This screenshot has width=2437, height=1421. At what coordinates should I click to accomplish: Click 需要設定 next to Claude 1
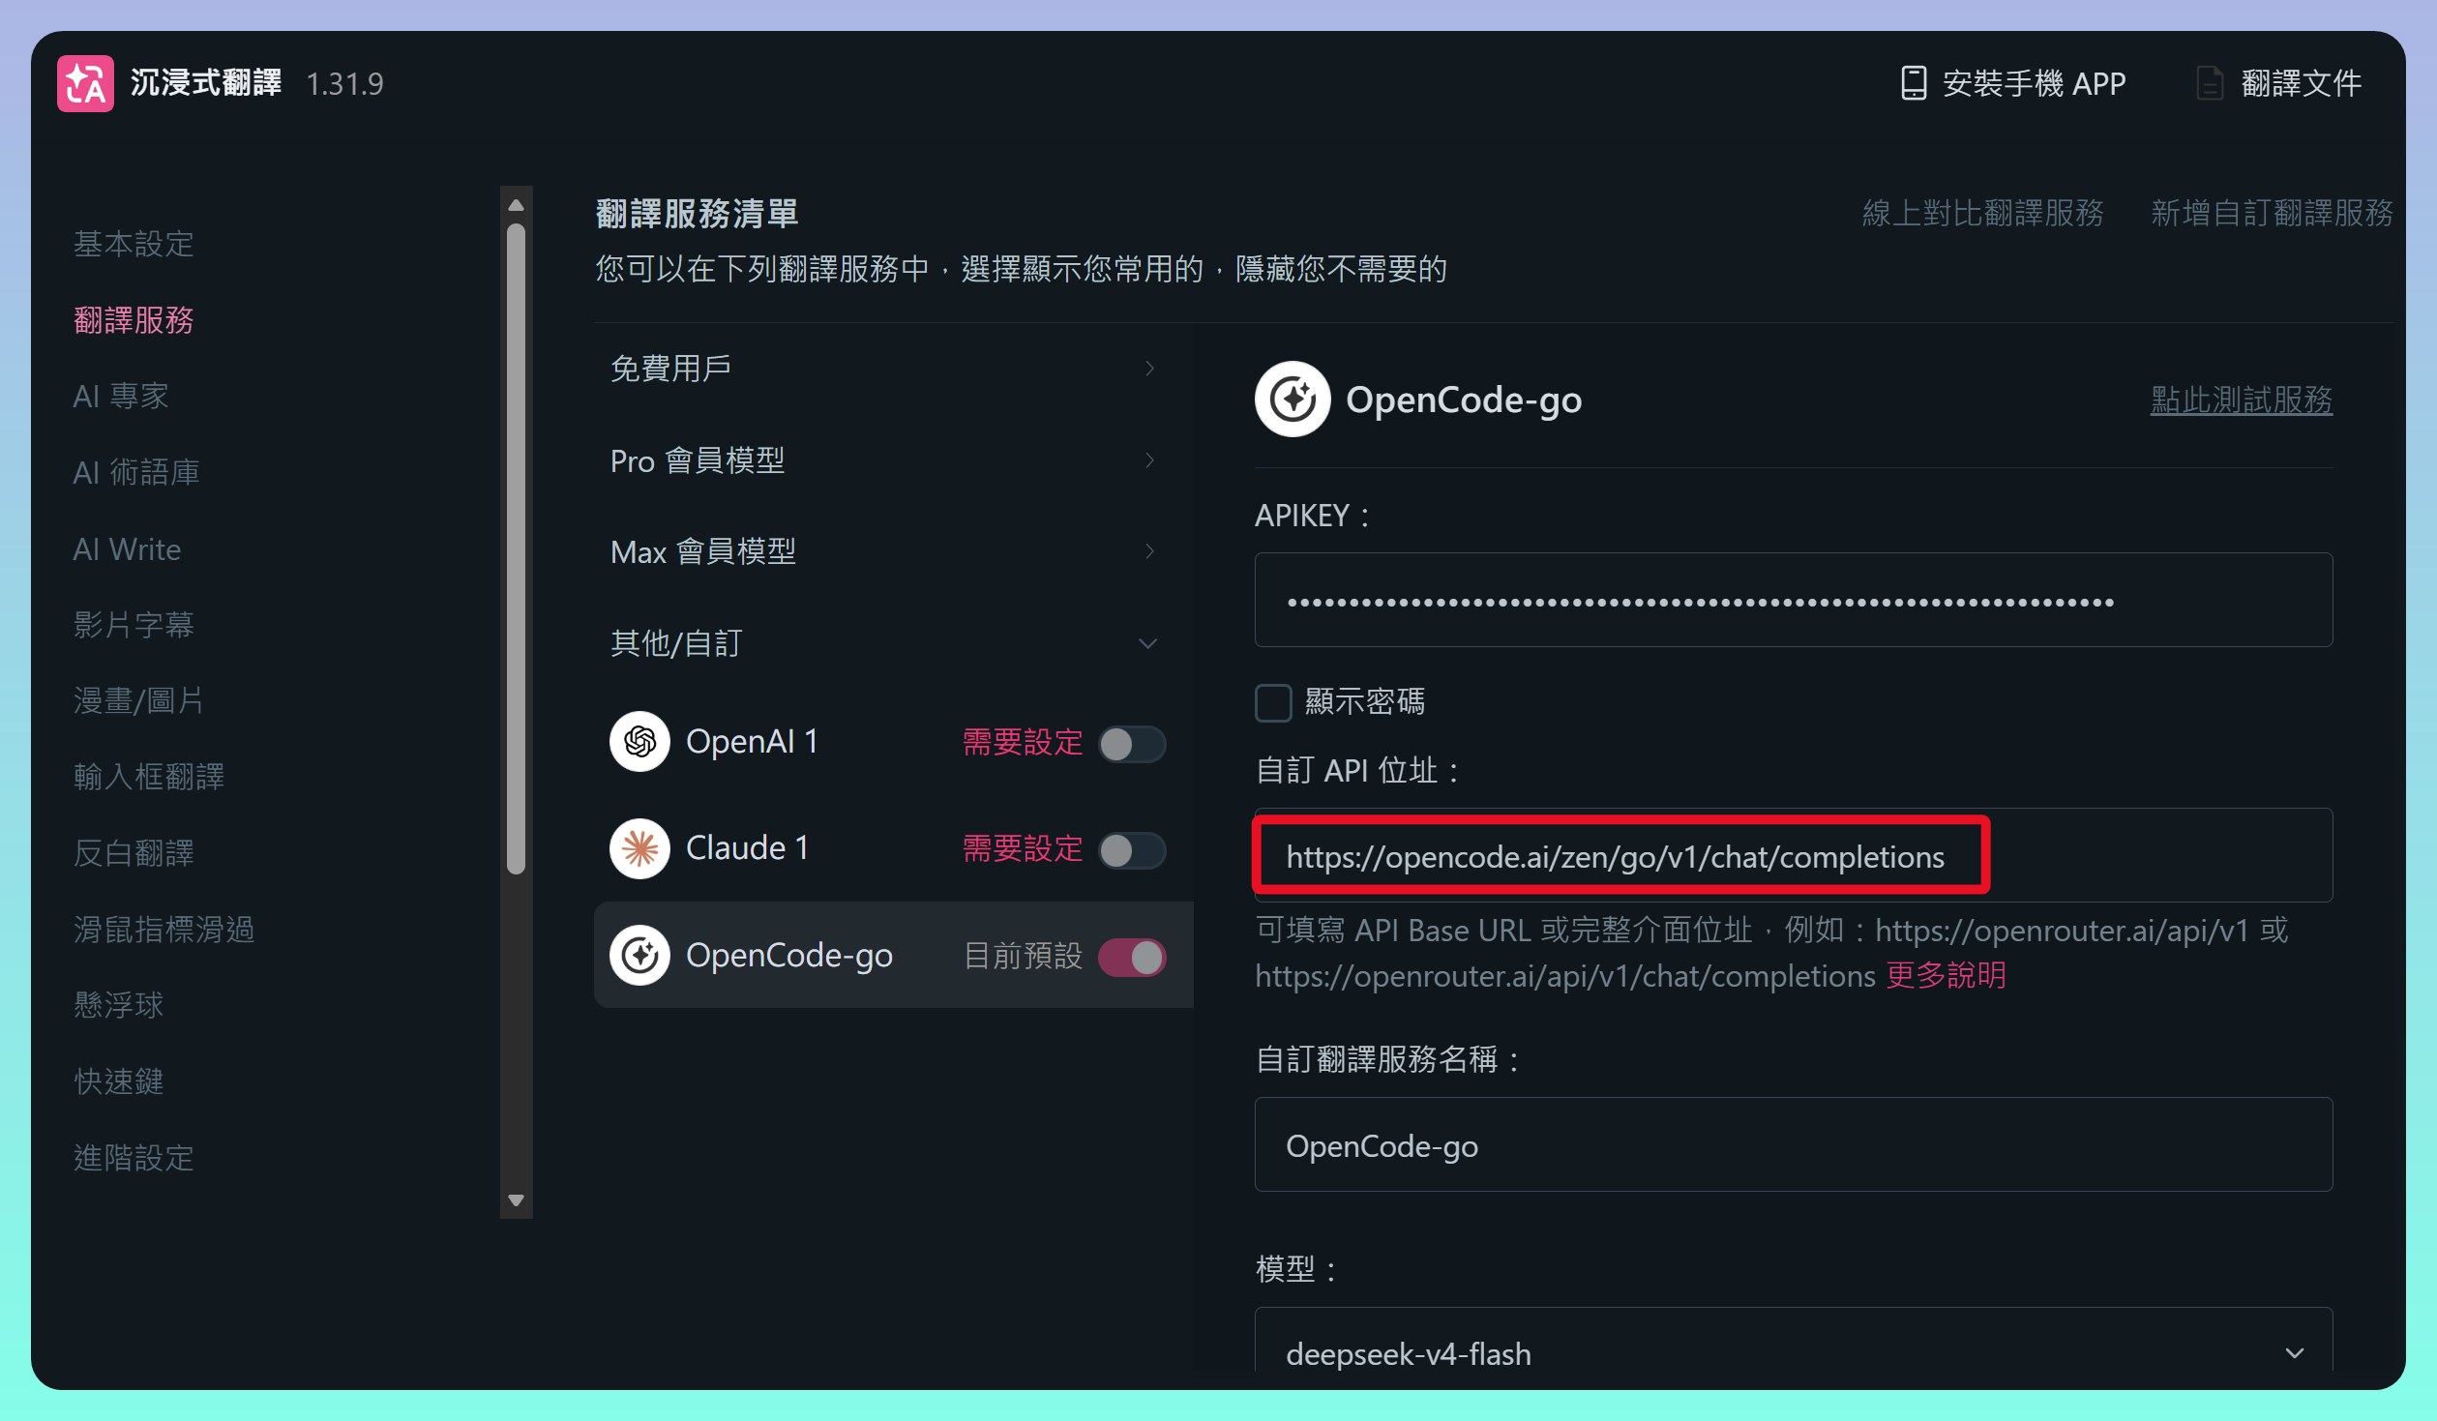tap(1023, 848)
